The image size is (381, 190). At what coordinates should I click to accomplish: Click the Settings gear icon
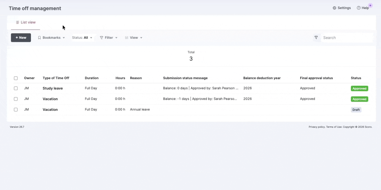[334, 8]
